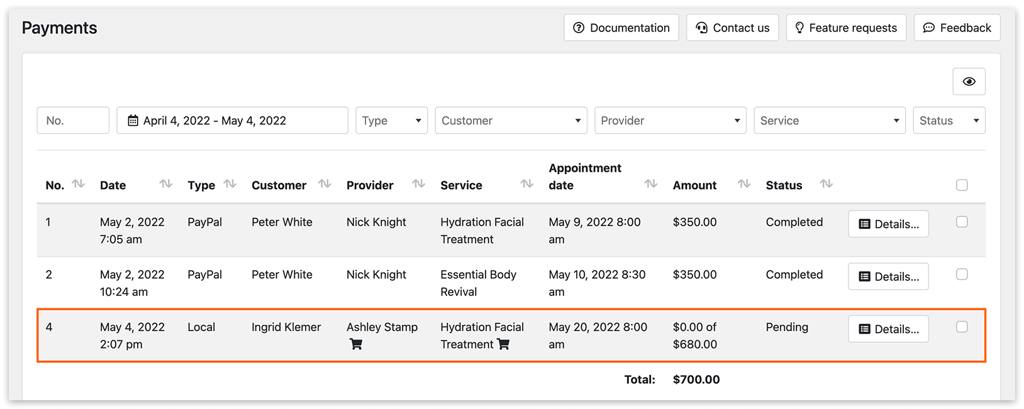Click May 2, 2022 10:24 am date cell
The height and width of the screenshot is (409, 1024).
(x=132, y=283)
